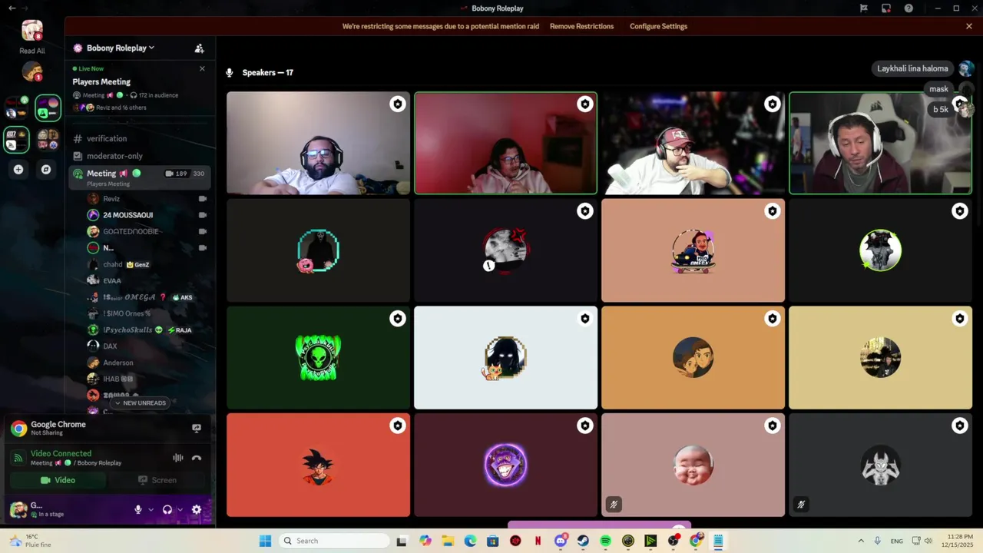Expand headphones output options arrow
The height and width of the screenshot is (553, 983).
click(x=180, y=509)
